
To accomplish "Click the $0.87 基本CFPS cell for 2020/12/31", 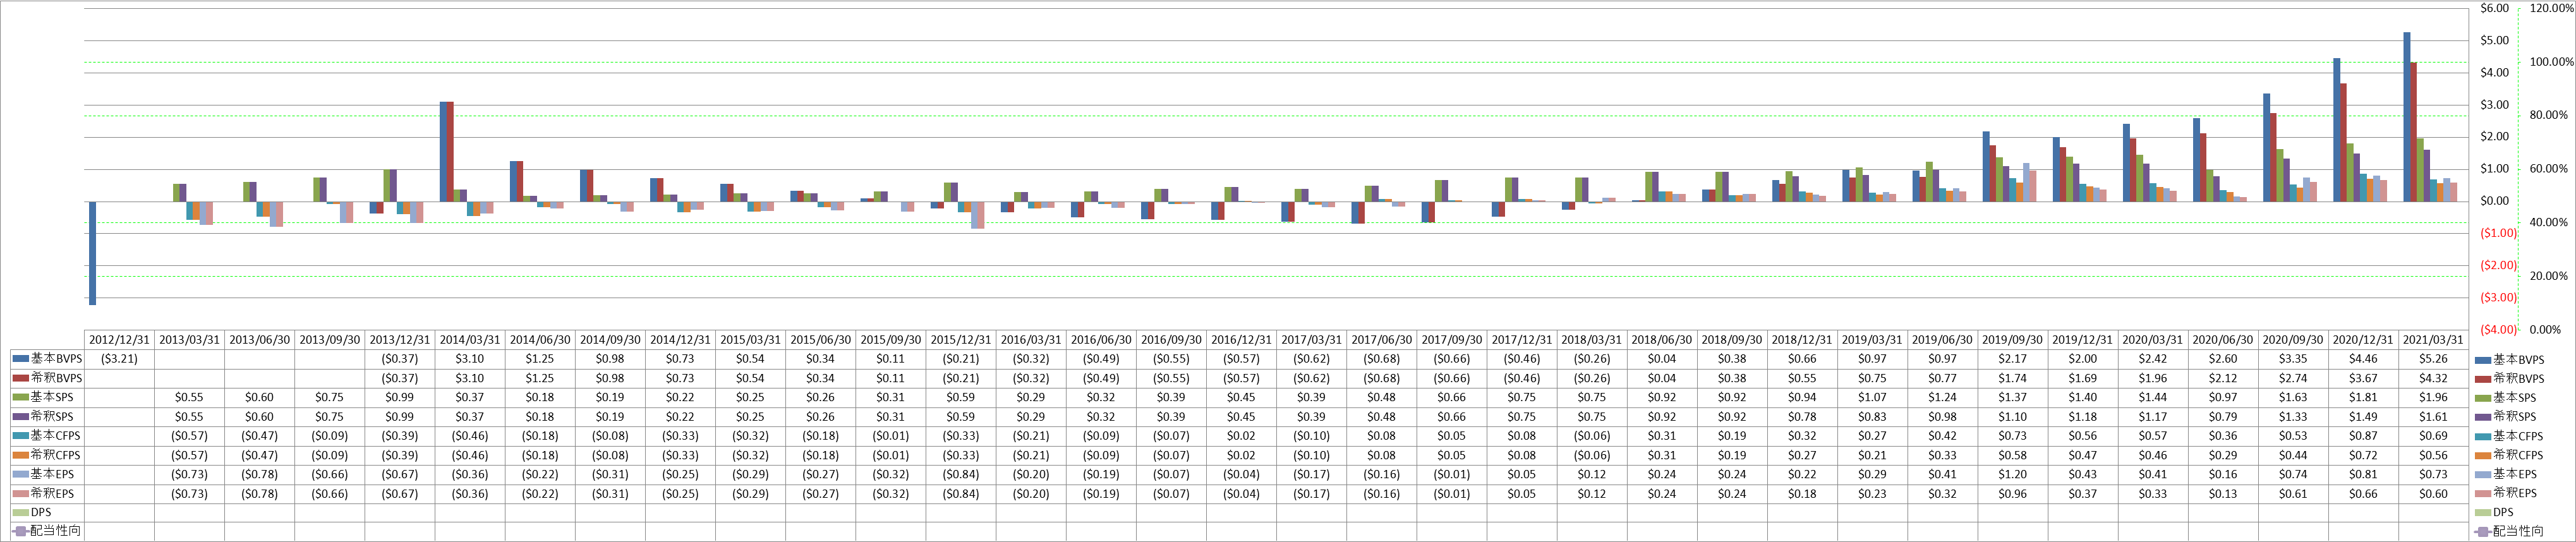I will pyautogui.click(x=2363, y=436).
